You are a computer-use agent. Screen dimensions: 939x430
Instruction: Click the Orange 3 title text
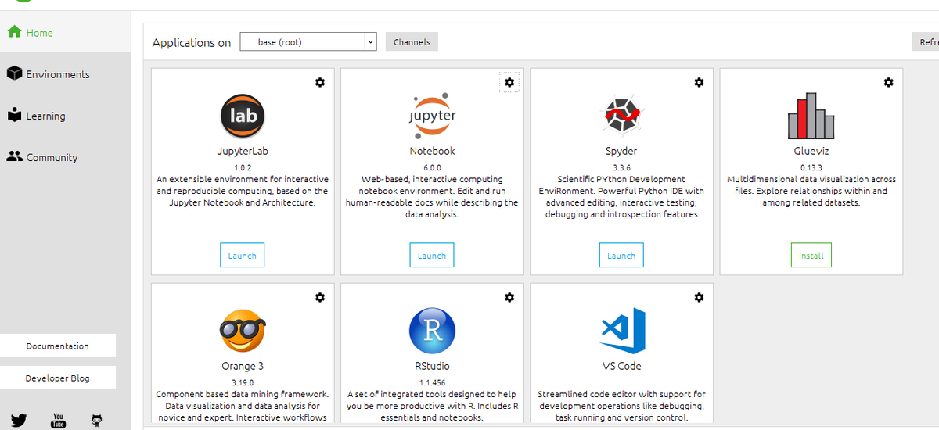[x=243, y=366]
